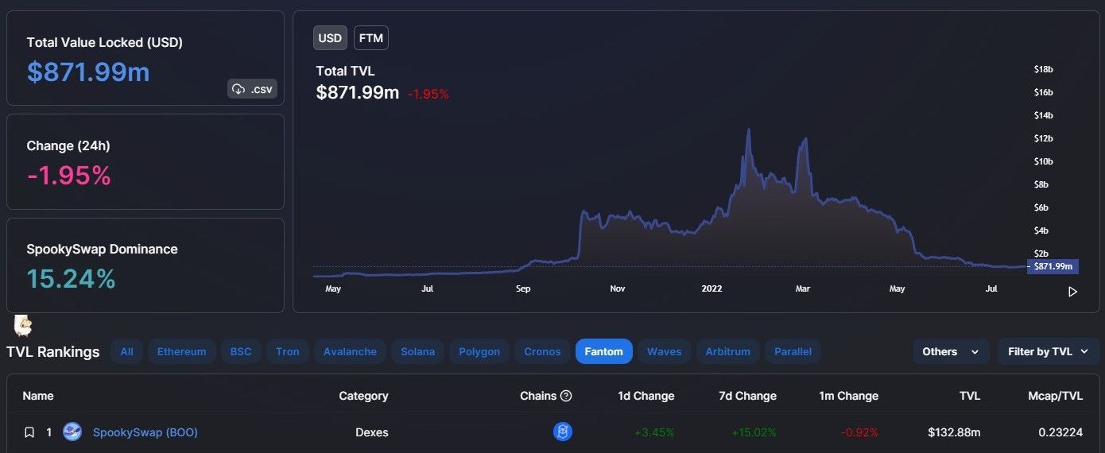The image size is (1105, 453).
Task: Click the TVL Rankings heading
Action: [x=53, y=351]
